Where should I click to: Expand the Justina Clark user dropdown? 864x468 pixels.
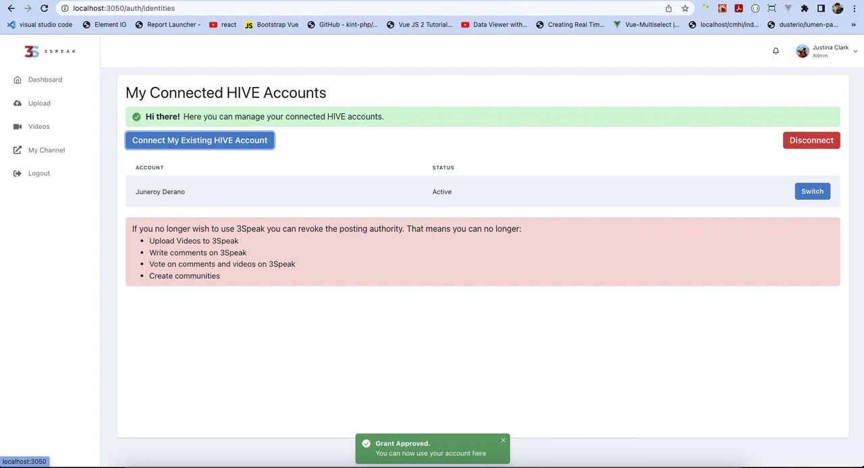tap(855, 51)
